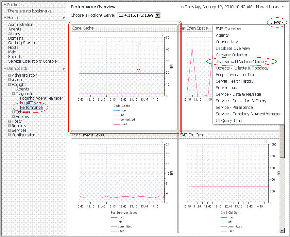Collapse the Bookmarks panel using its triangle

[5, 5]
